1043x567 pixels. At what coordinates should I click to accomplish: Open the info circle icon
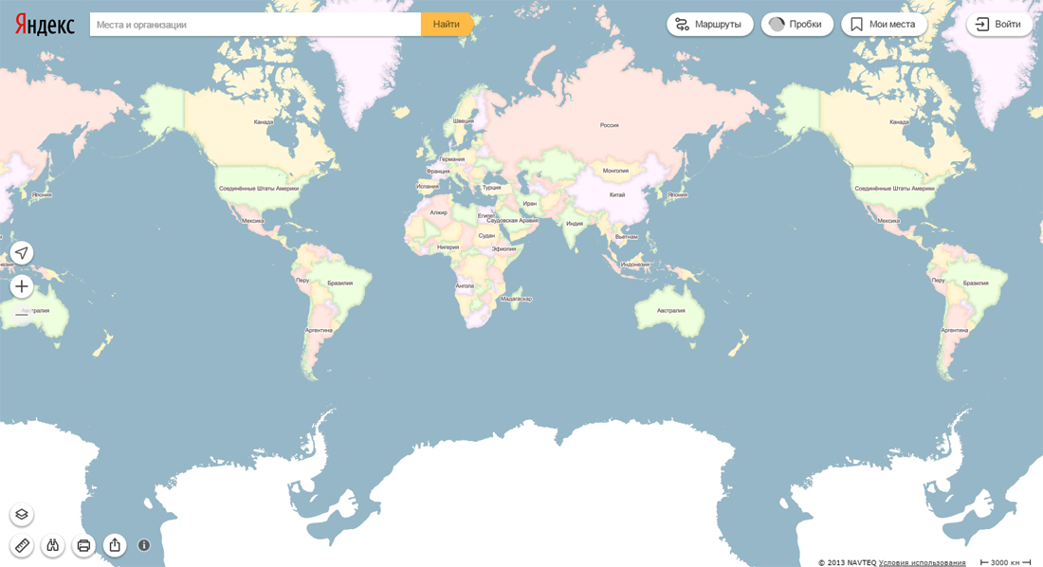144,545
